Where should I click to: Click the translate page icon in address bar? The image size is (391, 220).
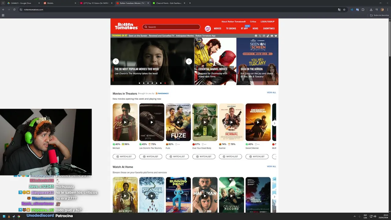tap(339, 9)
